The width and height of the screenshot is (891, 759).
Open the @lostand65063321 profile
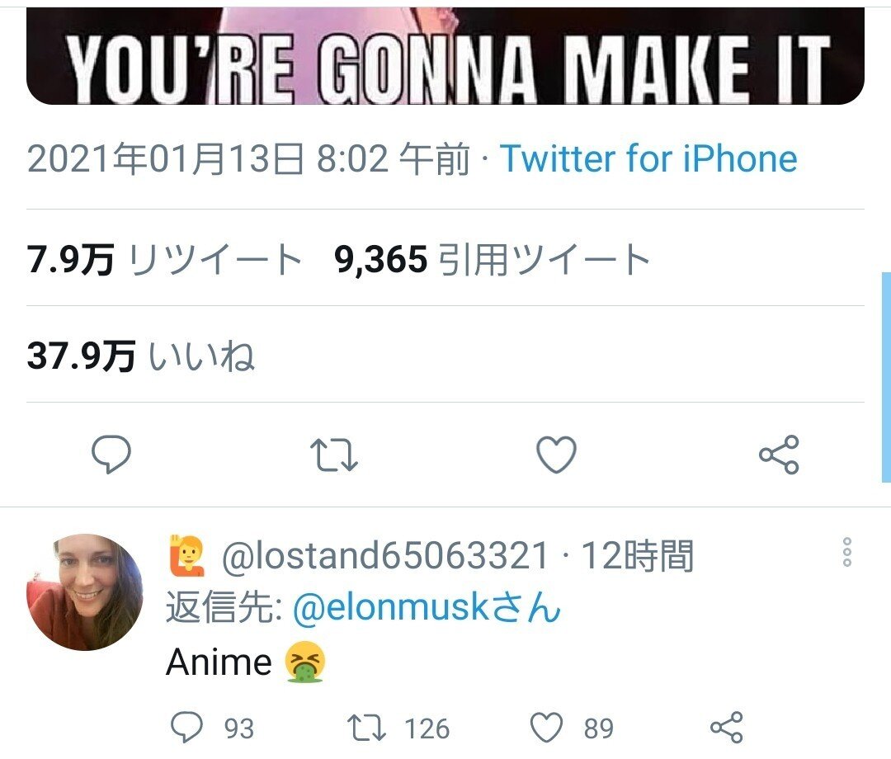click(x=384, y=558)
